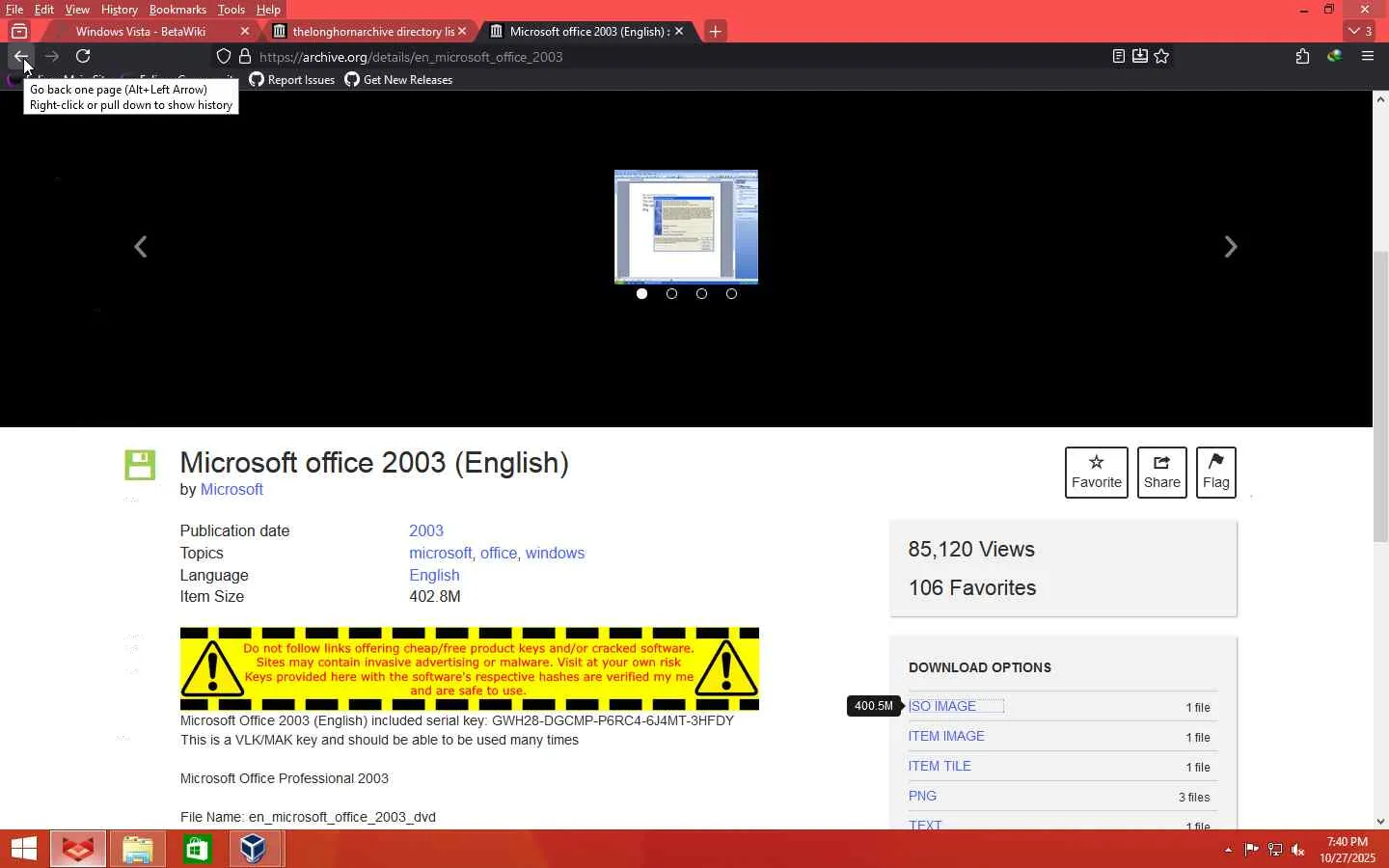The height and width of the screenshot is (868, 1389).
Task: Show site security padlock info
Action: (245, 56)
